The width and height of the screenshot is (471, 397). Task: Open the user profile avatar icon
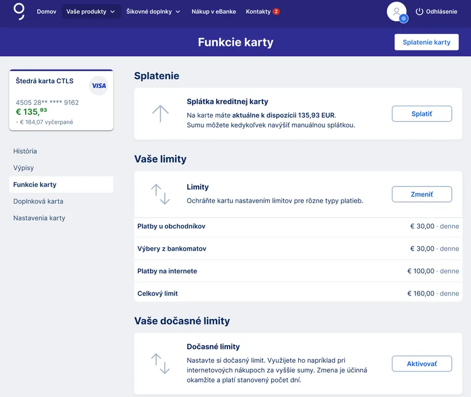coord(396,11)
